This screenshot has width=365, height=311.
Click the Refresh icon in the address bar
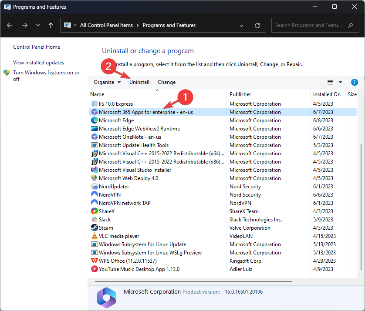(x=257, y=25)
